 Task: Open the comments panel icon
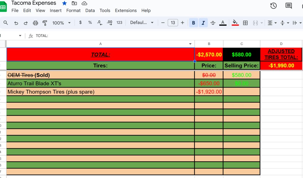click(x=288, y=6)
